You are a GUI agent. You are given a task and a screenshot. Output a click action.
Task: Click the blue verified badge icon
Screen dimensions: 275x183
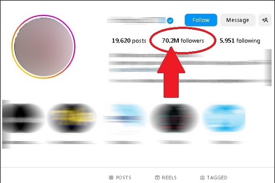click(x=170, y=21)
